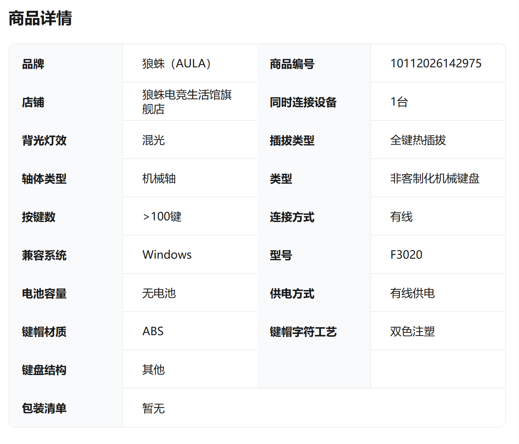
Task: Click the 背光灯效 value 混光
Action: (x=153, y=140)
